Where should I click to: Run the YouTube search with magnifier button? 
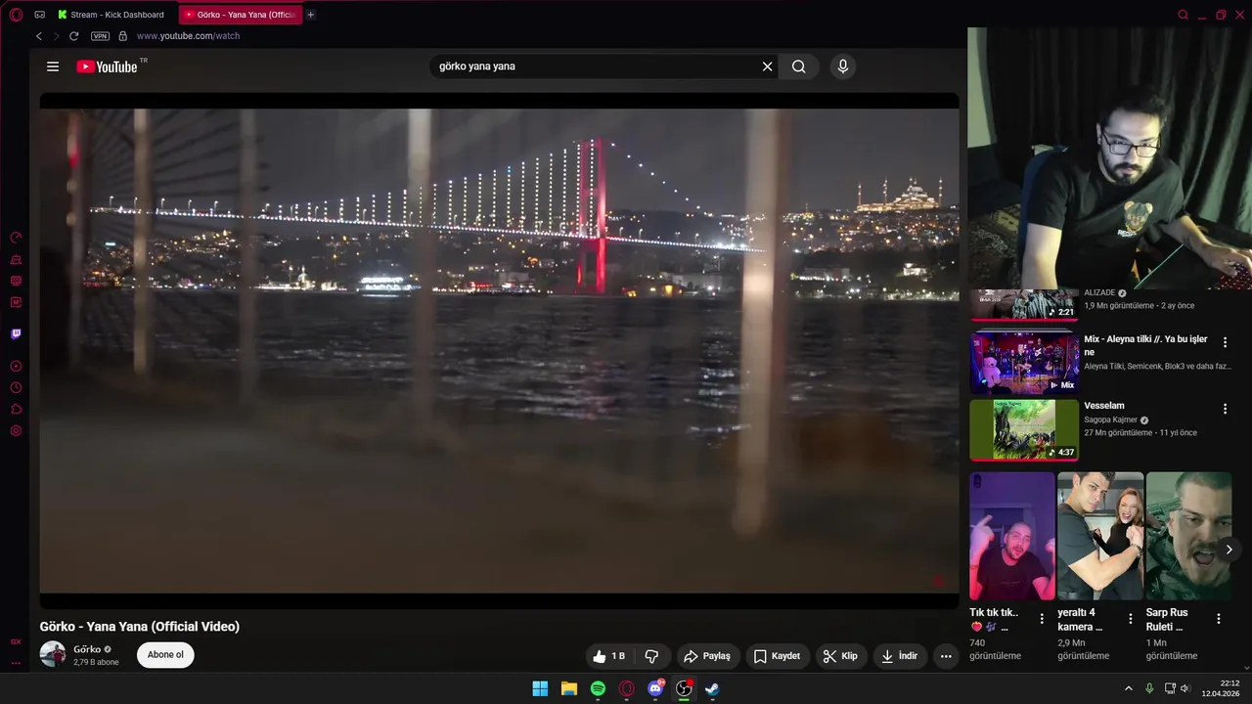click(x=799, y=66)
